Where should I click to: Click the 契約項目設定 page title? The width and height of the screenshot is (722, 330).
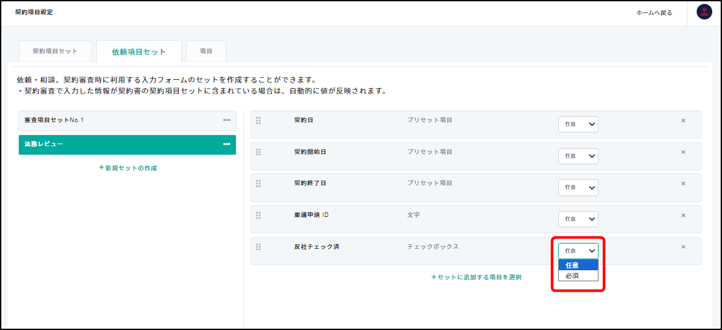coord(34,12)
